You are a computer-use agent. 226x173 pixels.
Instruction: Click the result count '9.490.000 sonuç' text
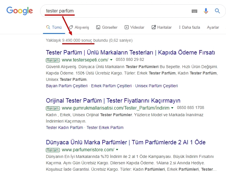pos(77,40)
